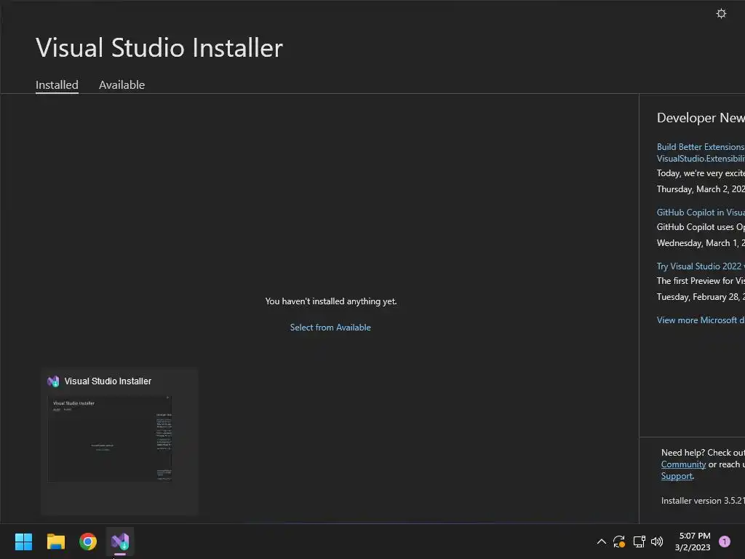The width and height of the screenshot is (745, 559).
Task: Click the Visual Studio Installer main heading
Action: [x=159, y=47]
